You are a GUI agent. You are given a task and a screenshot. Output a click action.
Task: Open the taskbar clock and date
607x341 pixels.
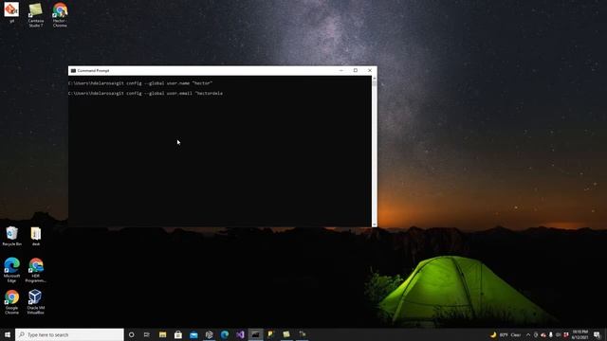579,334
